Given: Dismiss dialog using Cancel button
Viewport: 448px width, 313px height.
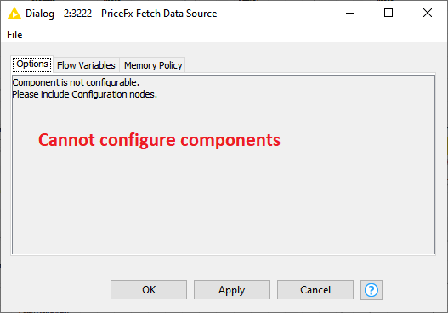Looking at the screenshot, I should coord(315,289).
